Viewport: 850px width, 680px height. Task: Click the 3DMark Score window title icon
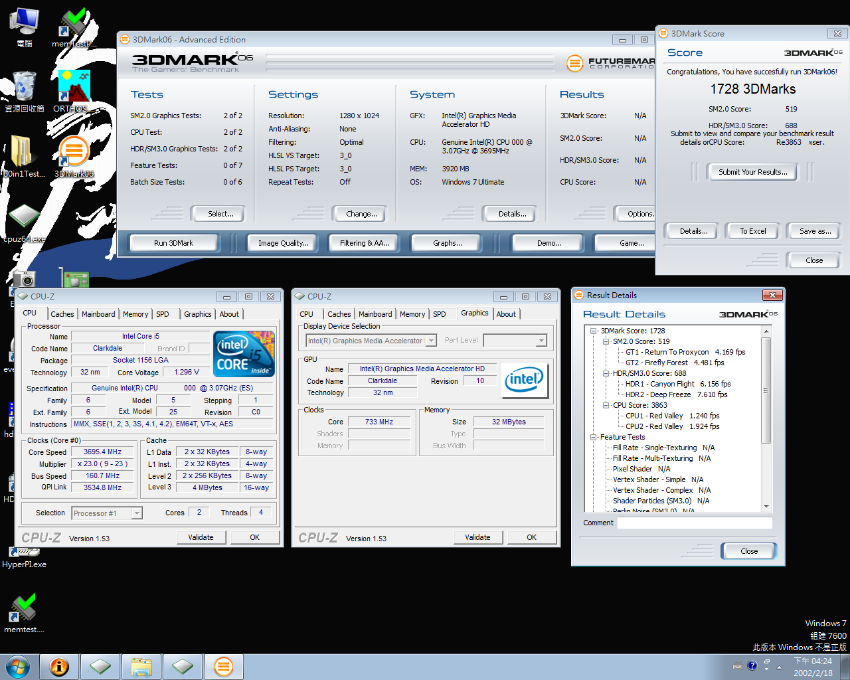(x=663, y=33)
